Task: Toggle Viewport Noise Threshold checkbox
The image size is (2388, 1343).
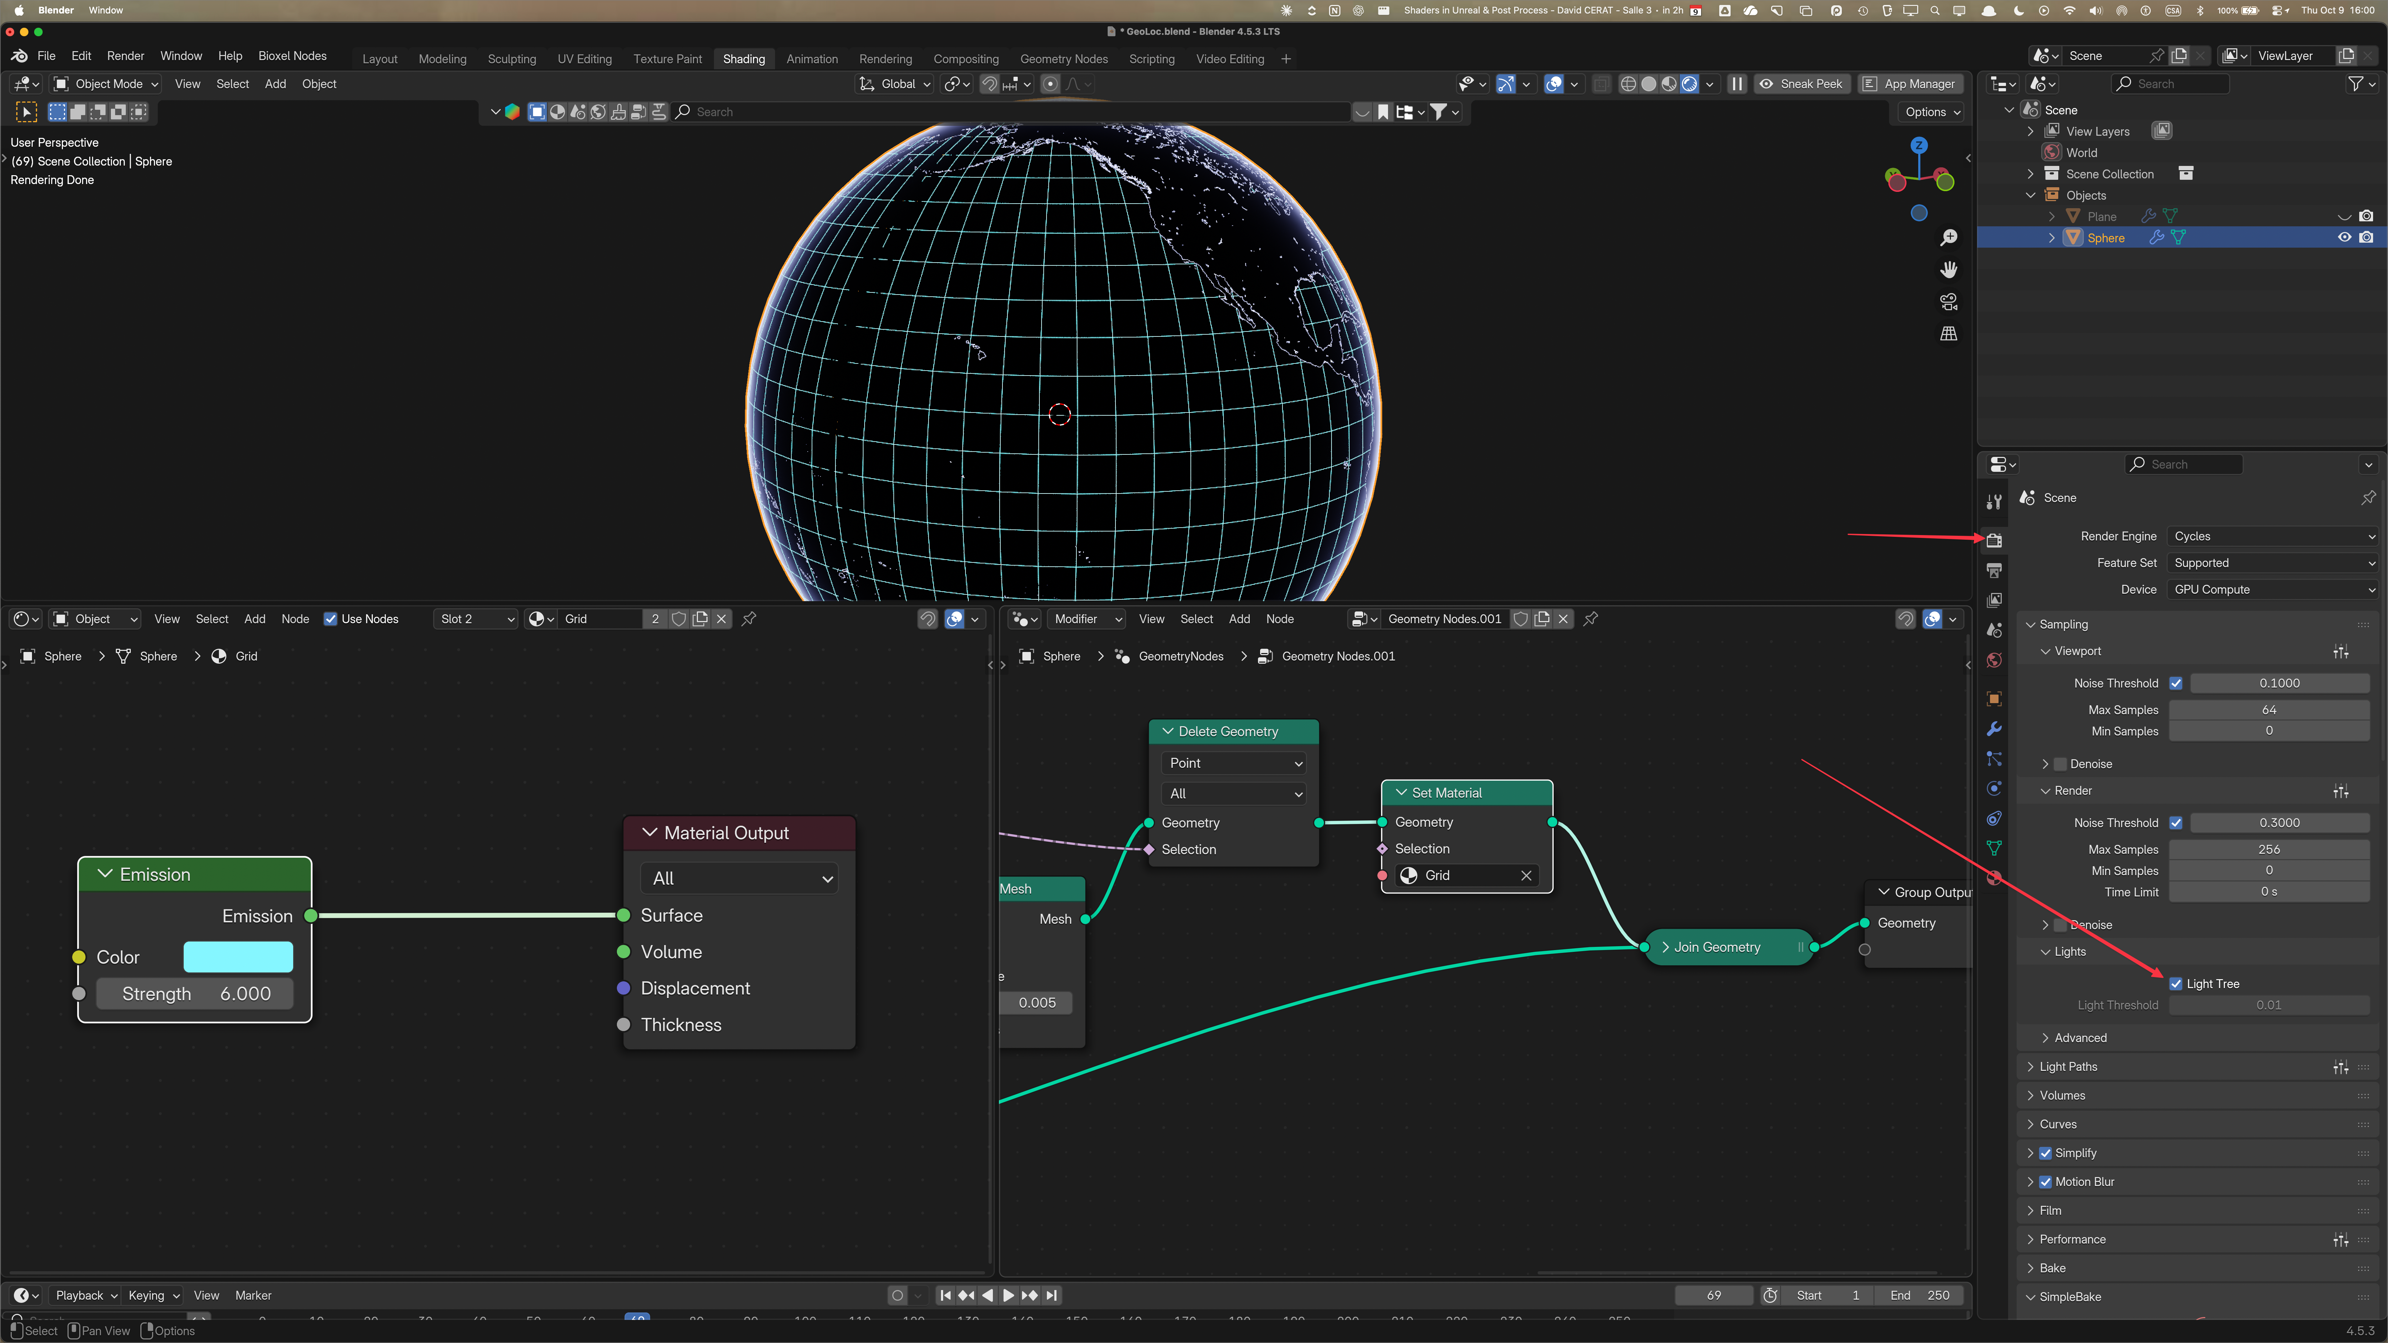Action: click(2176, 683)
